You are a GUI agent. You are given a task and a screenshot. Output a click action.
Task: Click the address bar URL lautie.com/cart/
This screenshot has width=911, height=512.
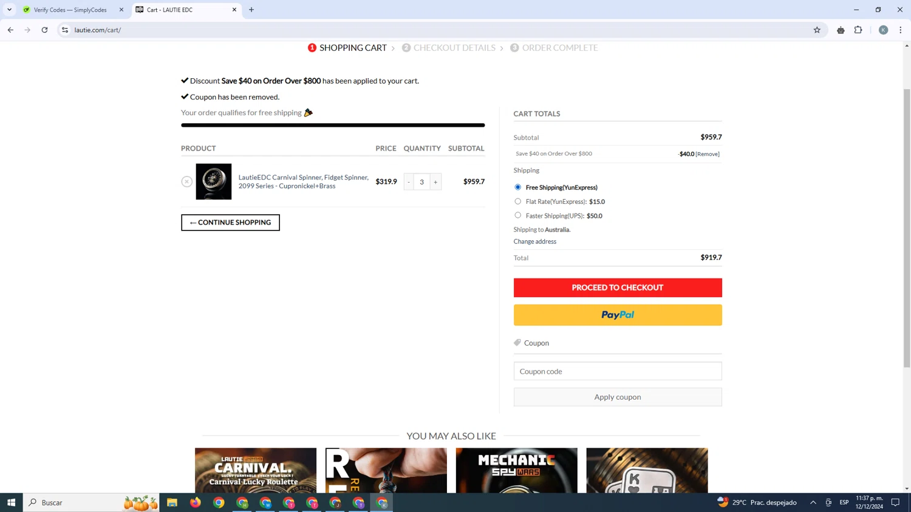click(x=98, y=30)
